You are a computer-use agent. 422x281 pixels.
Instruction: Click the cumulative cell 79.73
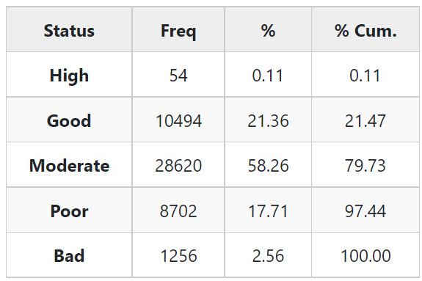365,166
